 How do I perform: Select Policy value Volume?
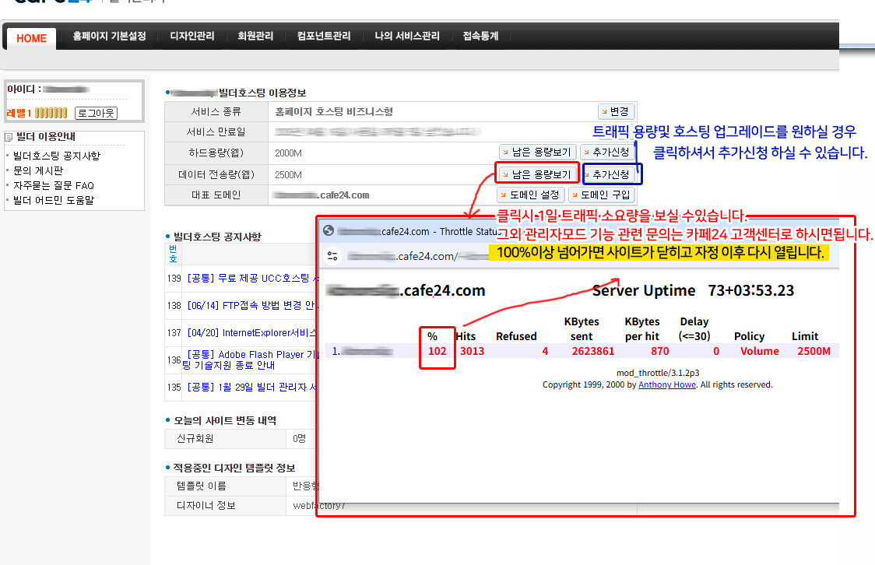pyautogui.click(x=760, y=352)
